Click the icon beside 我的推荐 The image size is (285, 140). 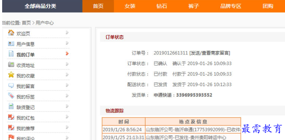pyautogui.click(x=11, y=127)
